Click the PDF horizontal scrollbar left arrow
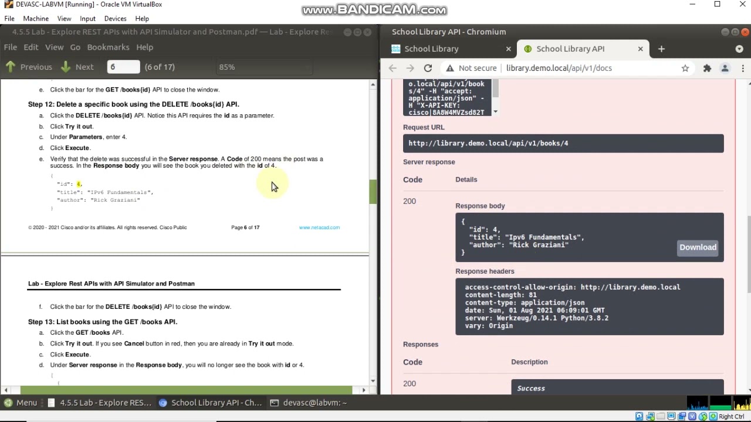The image size is (751, 422). pyautogui.click(x=6, y=390)
